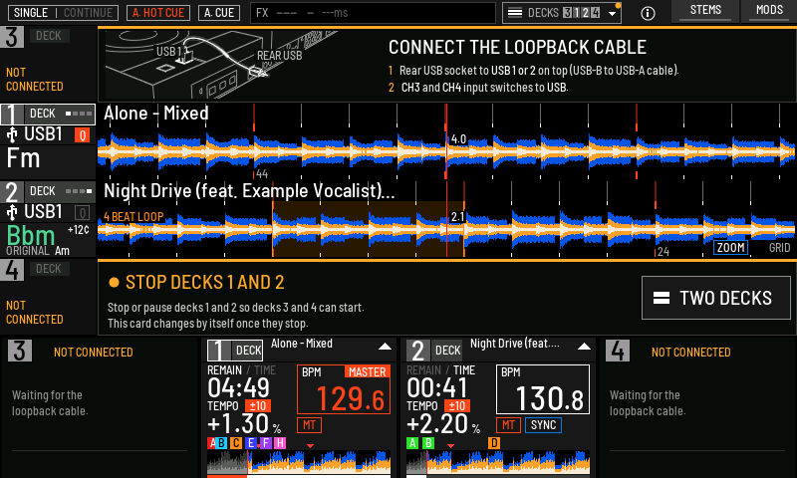Click the large deck 1 number icon

[11, 115]
